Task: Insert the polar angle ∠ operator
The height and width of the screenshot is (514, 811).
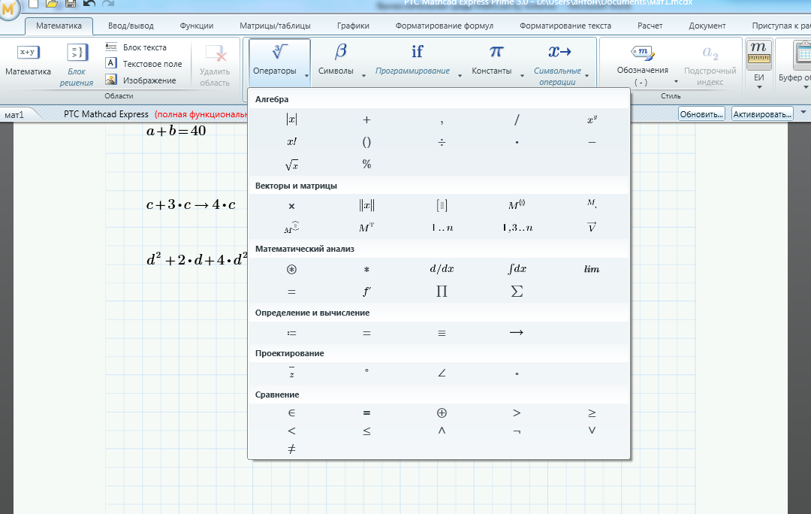Action: point(442,373)
